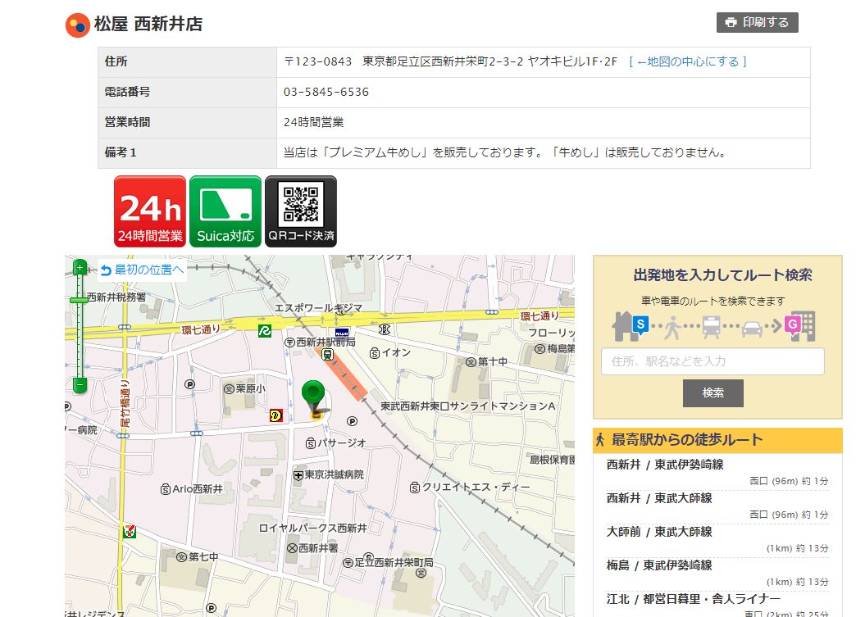Click the green R icon on 環七通り
Viewport: 865px width, 617px height.
pos(265,330)
